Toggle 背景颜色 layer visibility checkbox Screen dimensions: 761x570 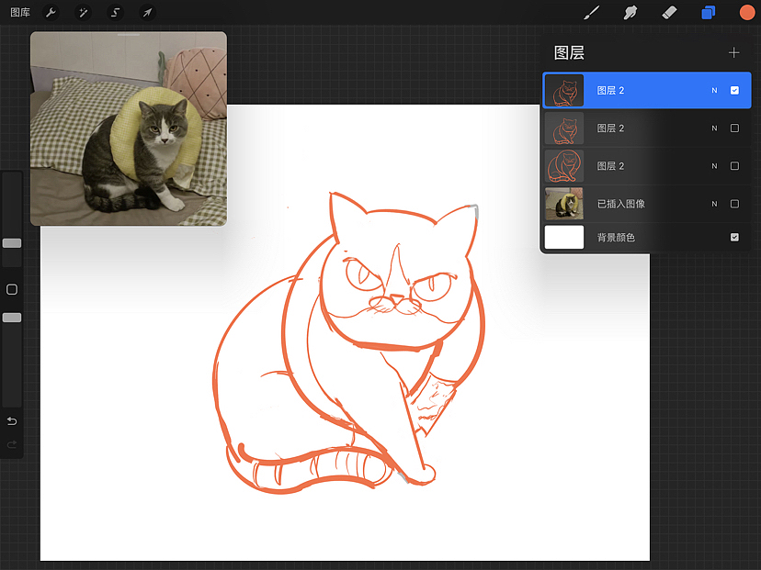734,237
